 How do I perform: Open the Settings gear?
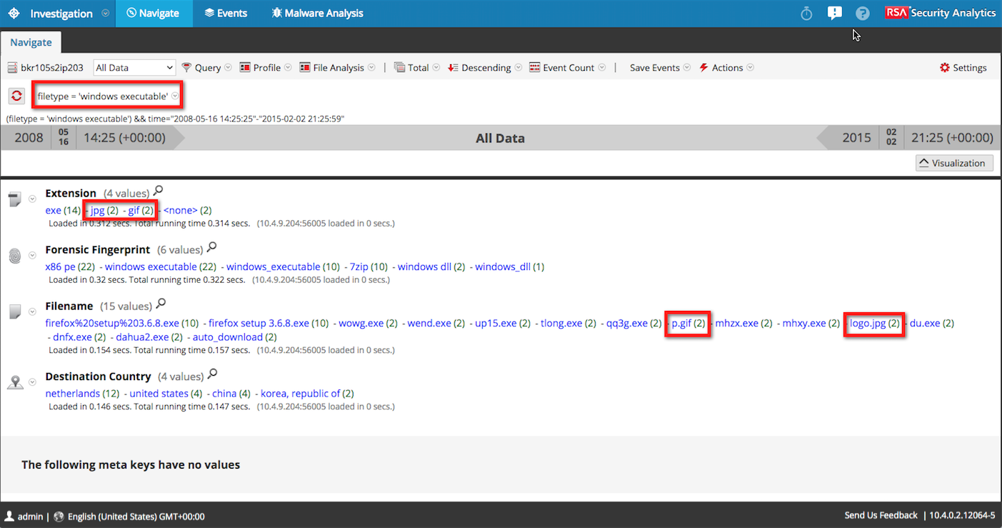(944, 67)
